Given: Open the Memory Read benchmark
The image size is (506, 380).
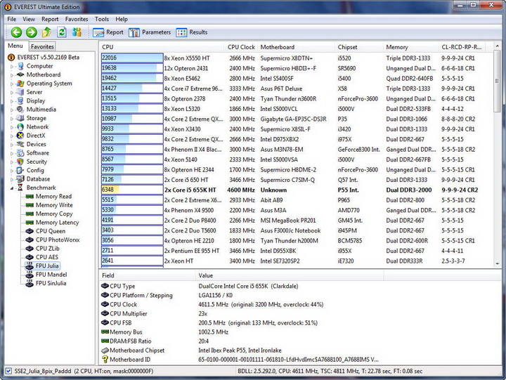Looking at the screenshot, I should pyautogui.click(x=53, y=197).
